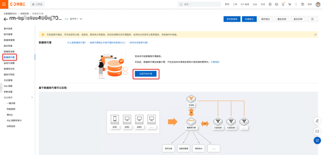This screenshot has height=155, width=322.
Task: Open 基本信息 in sidebar
Action: [x=8, y=29]
